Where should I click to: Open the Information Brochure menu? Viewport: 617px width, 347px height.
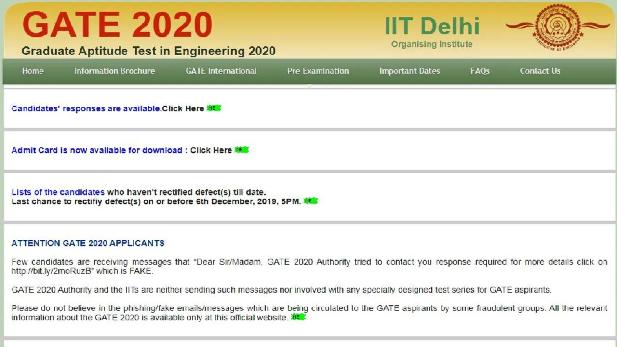tap(115, 71)
